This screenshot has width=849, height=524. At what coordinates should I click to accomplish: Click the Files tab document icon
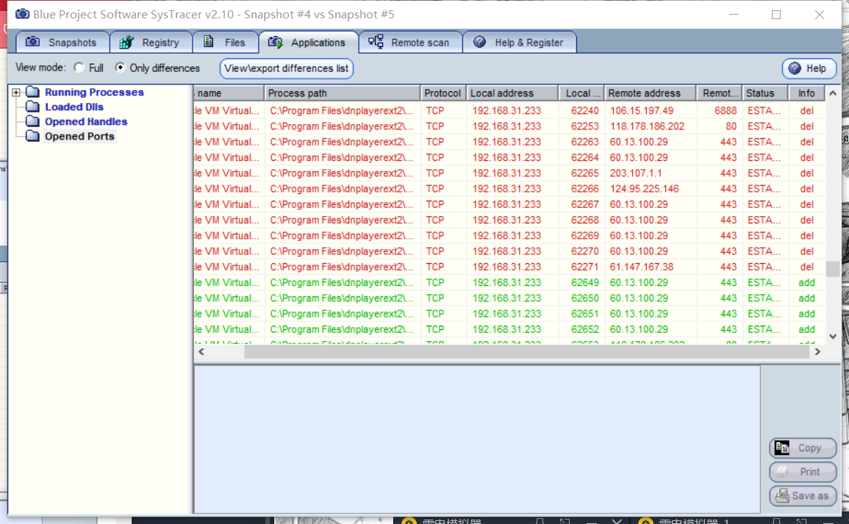[x=209, y=41]
